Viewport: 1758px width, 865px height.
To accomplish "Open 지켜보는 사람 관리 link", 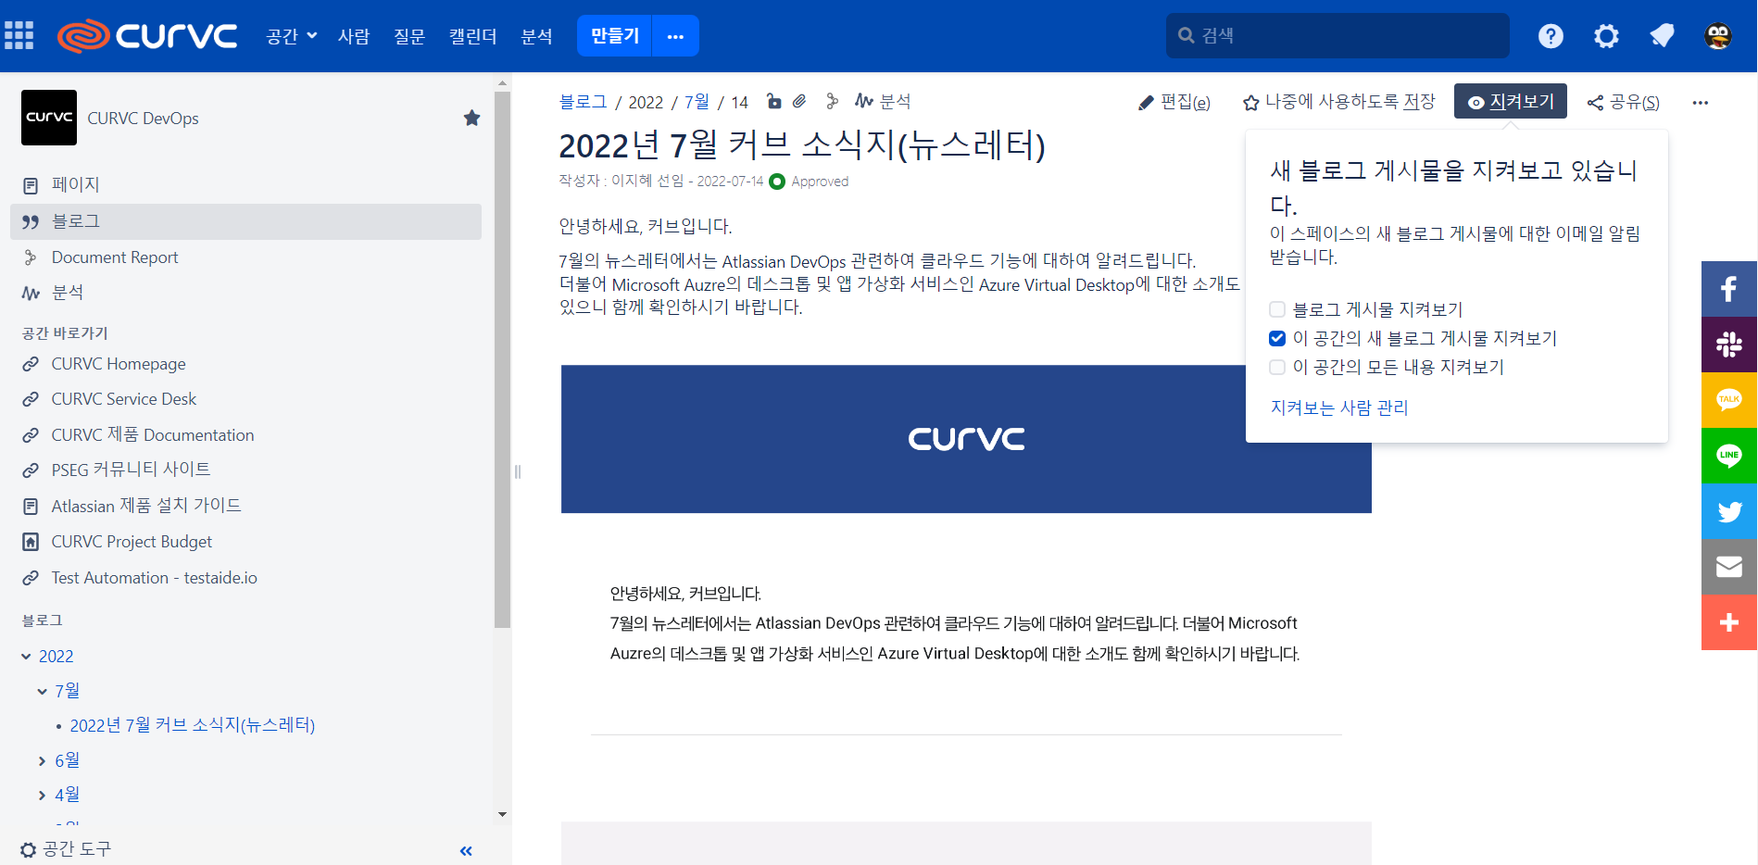I will tap(1339, 407).
